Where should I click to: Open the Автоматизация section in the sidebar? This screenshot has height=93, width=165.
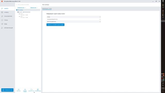[x=7, y=28]
